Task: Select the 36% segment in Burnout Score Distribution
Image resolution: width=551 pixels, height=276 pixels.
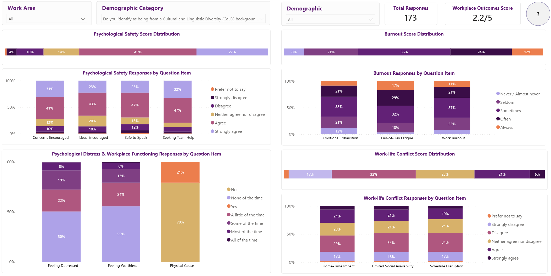Action: point(404,52)
